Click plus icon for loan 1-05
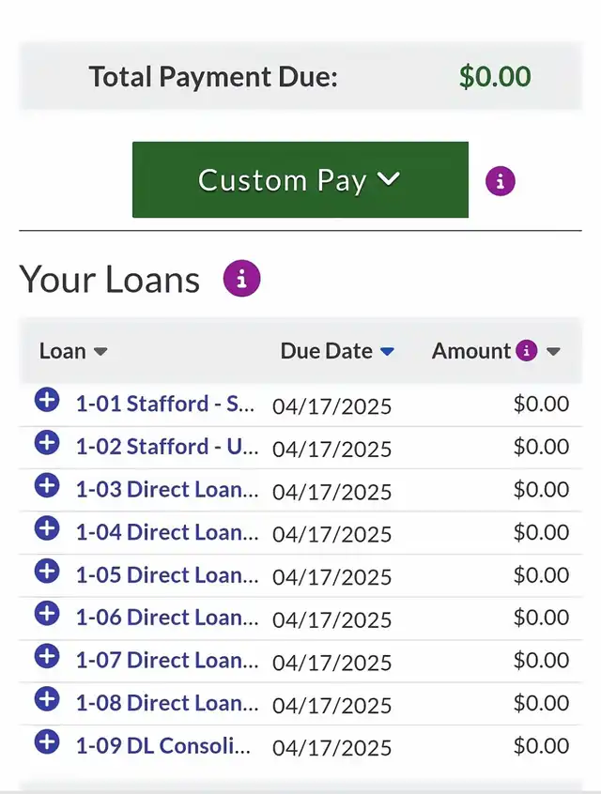The height and width of the screenshot is (794, 601). (x=47, y=572)
